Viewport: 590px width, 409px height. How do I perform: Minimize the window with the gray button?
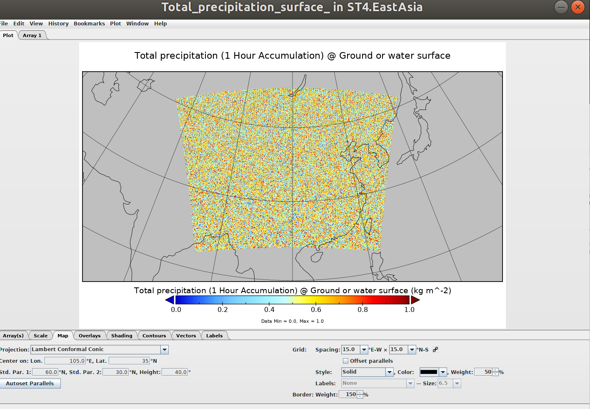[x=561, y=7]
